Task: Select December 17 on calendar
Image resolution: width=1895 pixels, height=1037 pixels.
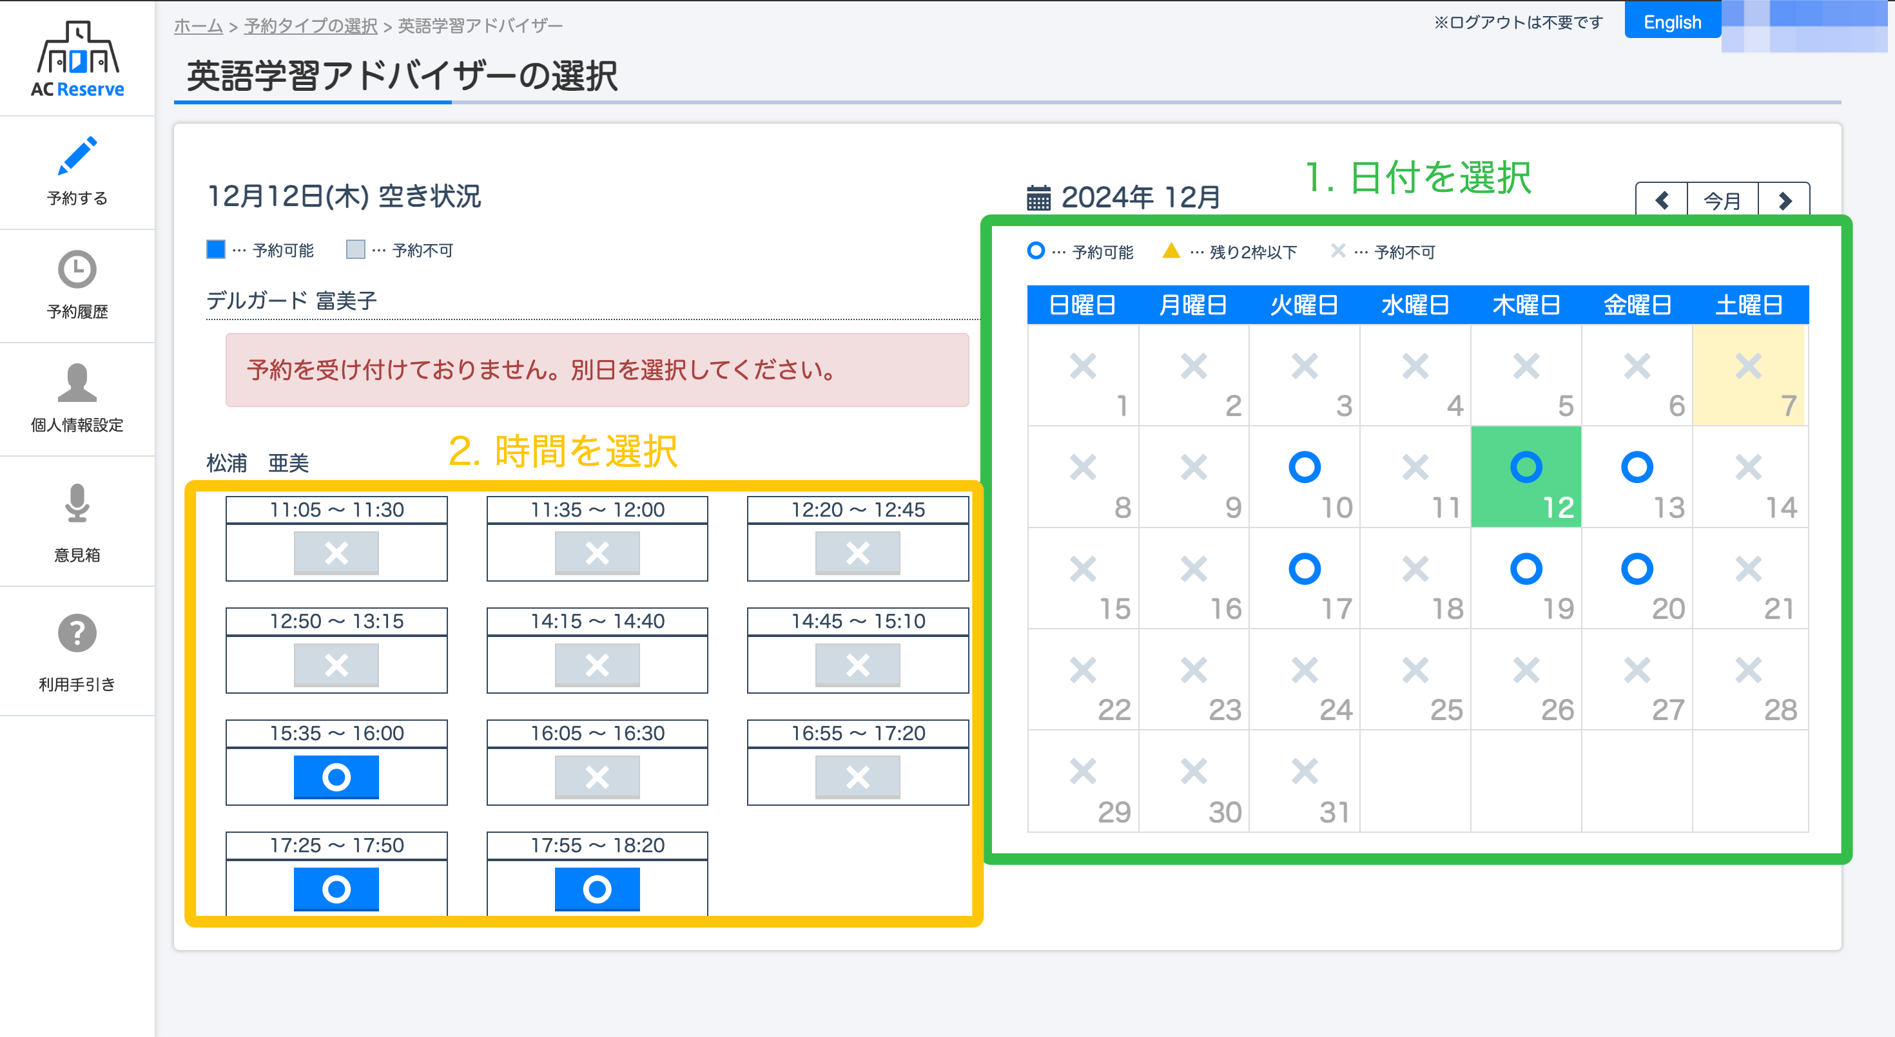Action: 1305,578
